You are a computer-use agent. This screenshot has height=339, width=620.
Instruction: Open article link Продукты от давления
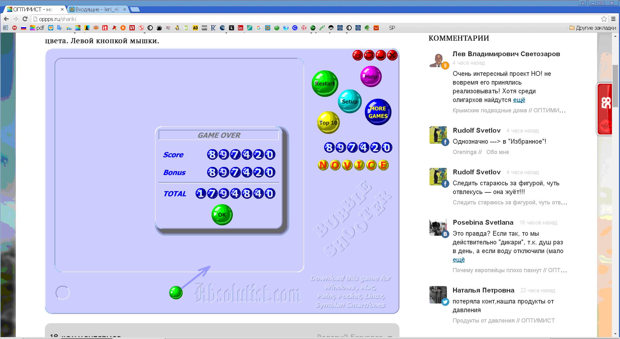coord(504,321)
